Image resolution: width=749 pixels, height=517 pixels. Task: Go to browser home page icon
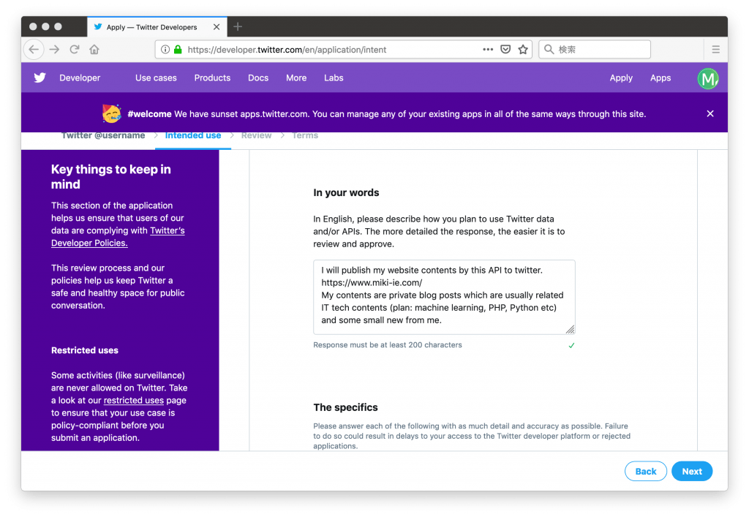94,50
